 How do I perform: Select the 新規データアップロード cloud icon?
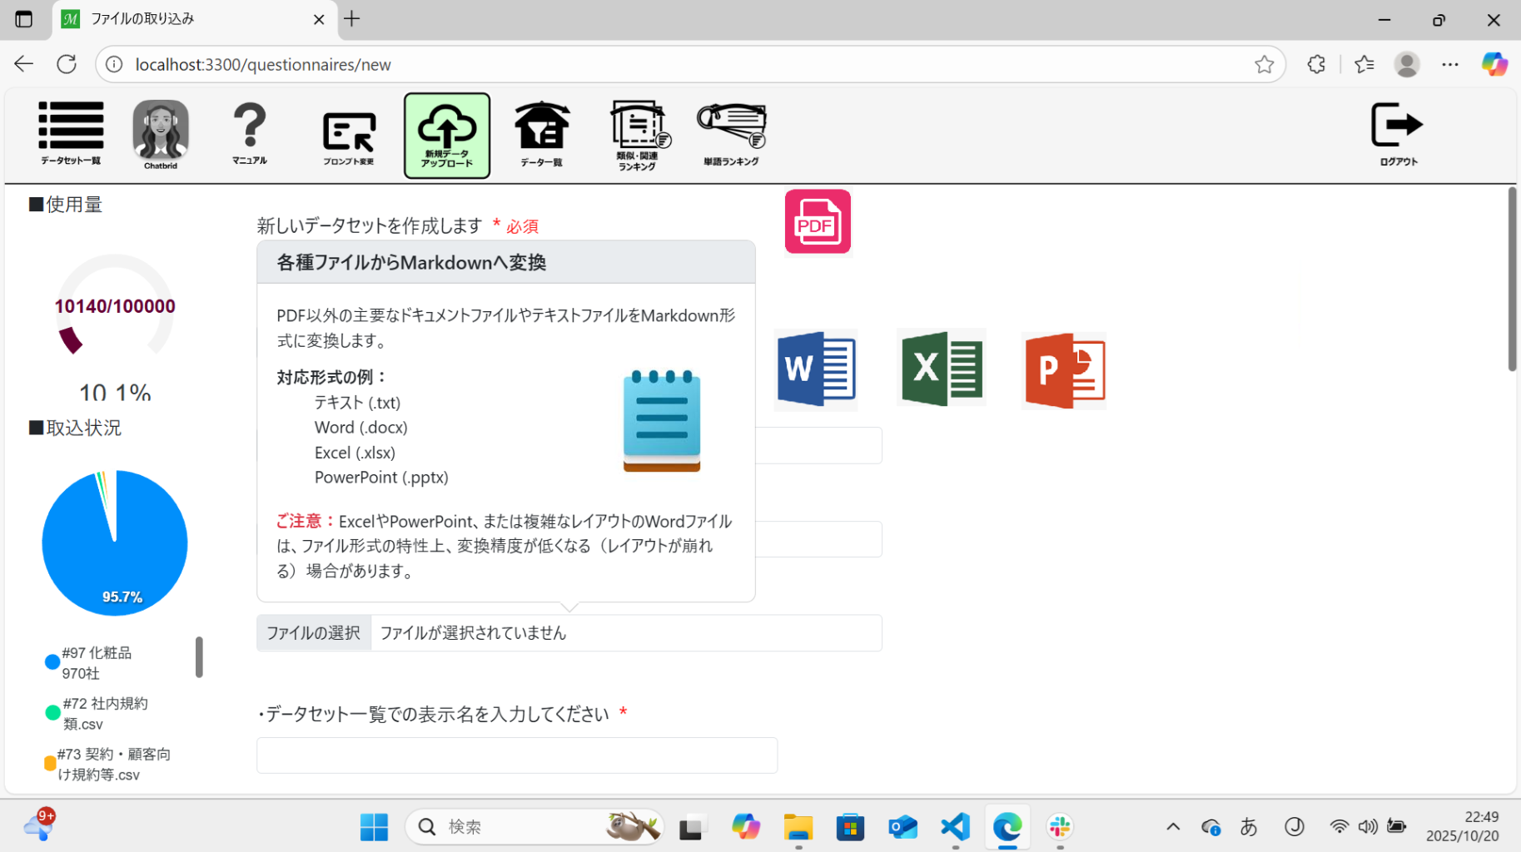tap(447, 136)
